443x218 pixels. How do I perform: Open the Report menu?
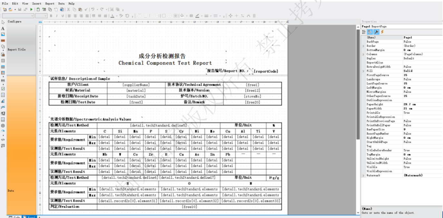click(x=50, y=4)
